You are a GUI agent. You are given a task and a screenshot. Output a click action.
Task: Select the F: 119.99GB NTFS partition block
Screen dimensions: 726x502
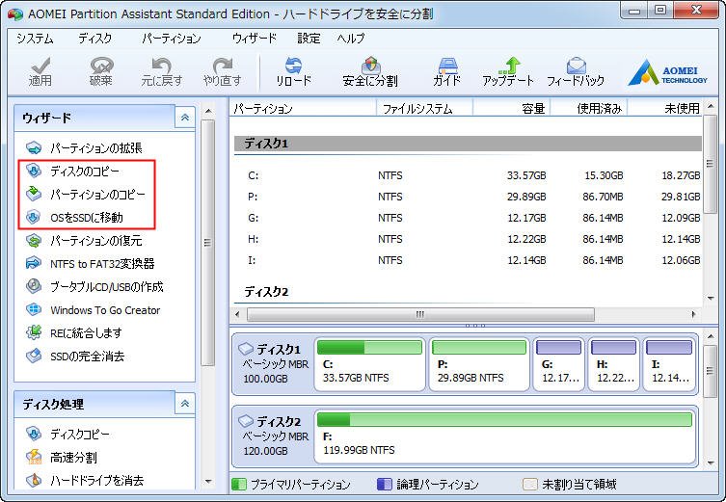pyautogui.click(x=504, y=436)
